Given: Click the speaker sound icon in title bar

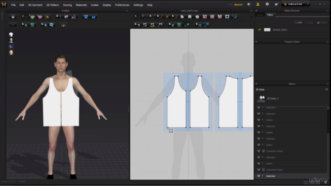Looking at the screenshot, I should (x=249, y=5).
